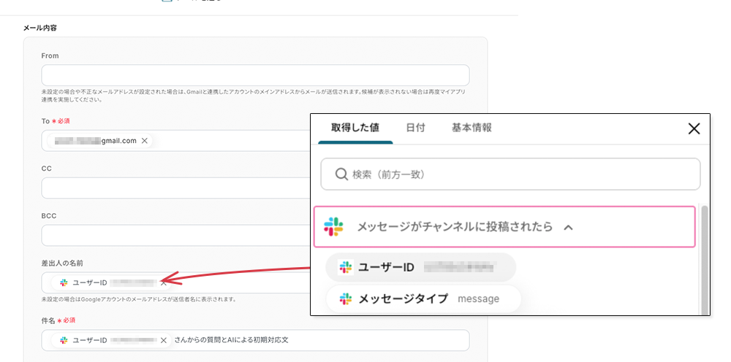This screenshot has width=731, height=362.
Task: Switch to the 取得した値 tab
Action: [355, 128]
